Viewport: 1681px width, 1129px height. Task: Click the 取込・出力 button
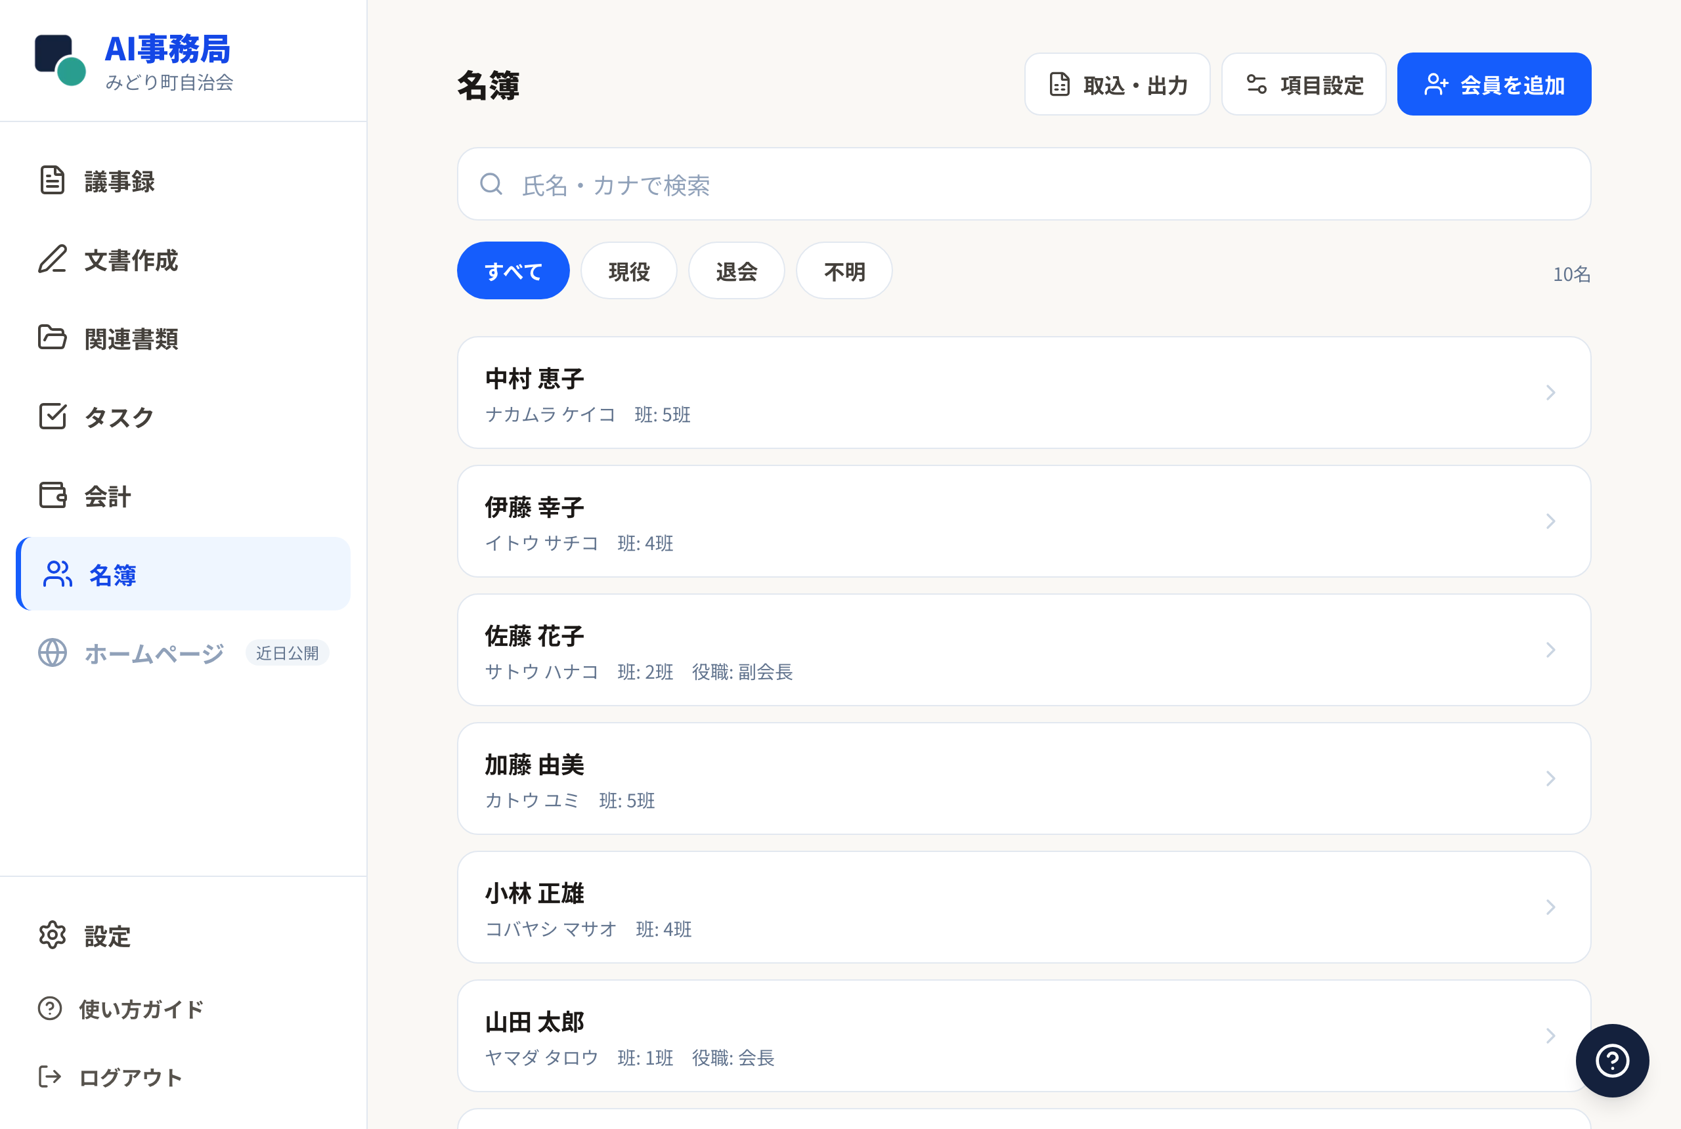tap(1117, 84)
